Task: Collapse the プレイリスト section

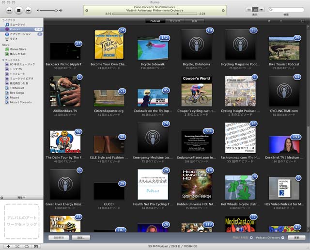Action: pyautogui.click(x=3, y=60)
